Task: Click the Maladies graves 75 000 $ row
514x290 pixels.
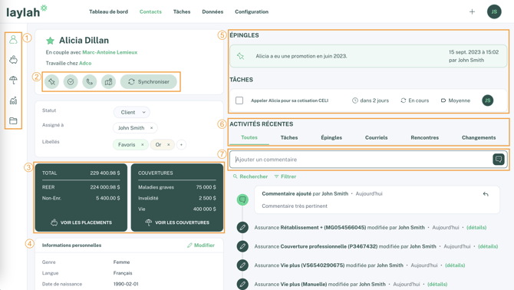Action: 177,187
